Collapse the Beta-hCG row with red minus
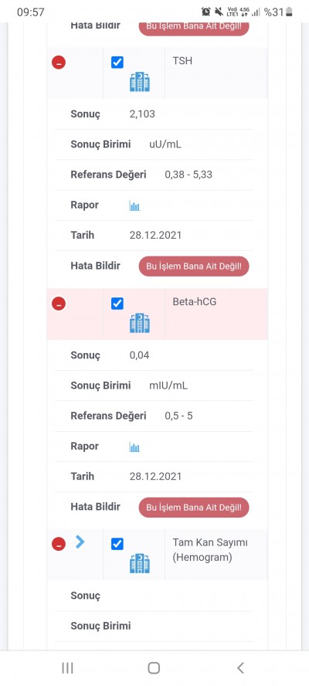 coord(59,303)
